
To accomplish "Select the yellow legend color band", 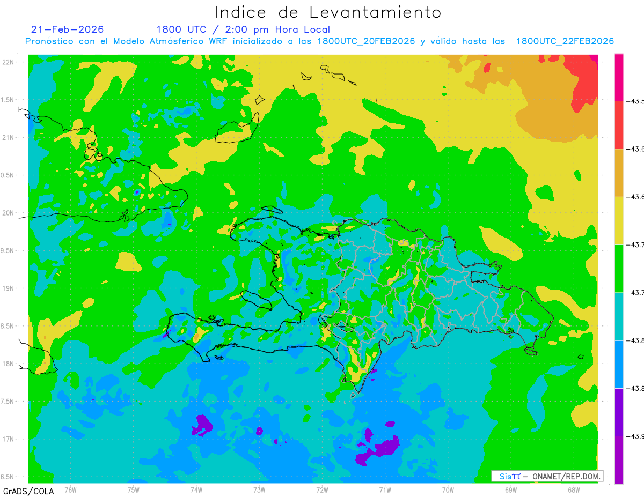I will (x=619, y=220).
